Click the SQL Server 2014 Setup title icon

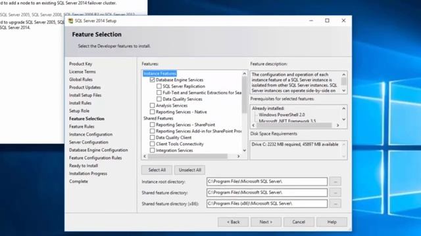(70, 21)
